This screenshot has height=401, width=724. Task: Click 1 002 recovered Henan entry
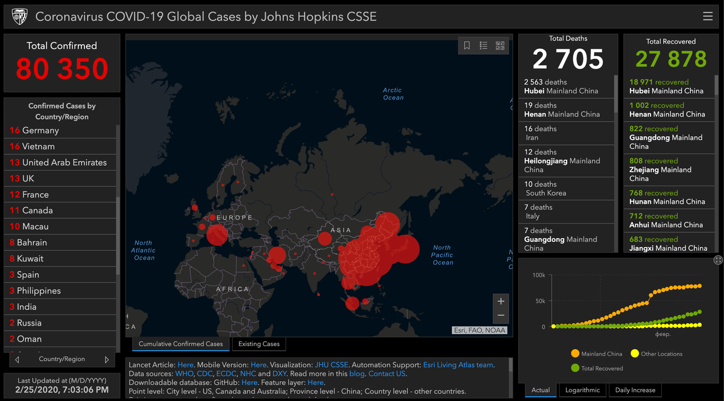668,110
